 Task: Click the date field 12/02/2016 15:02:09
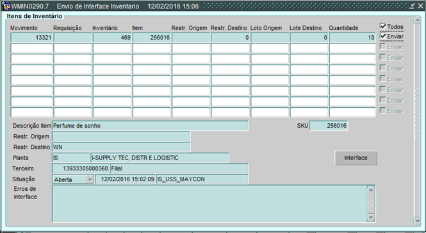[x=126, y=179]
